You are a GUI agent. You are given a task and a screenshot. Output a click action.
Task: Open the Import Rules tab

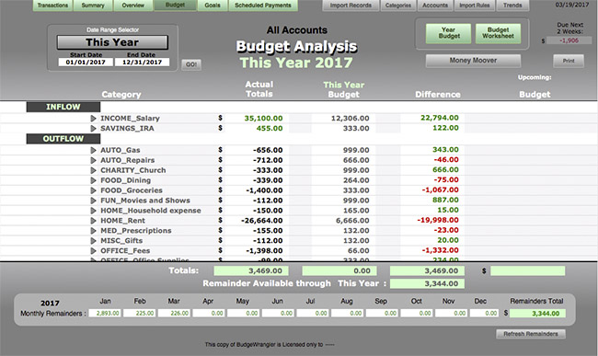[474, 6]
